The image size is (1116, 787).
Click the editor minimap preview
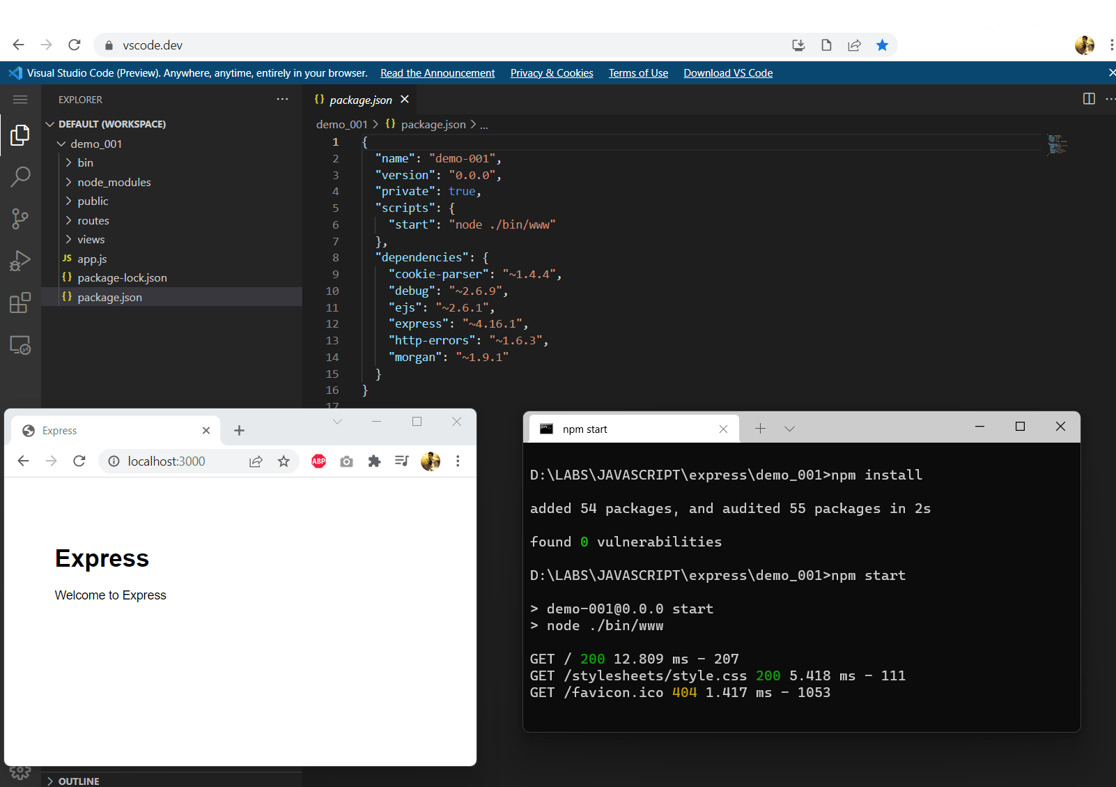[1057, 144]
